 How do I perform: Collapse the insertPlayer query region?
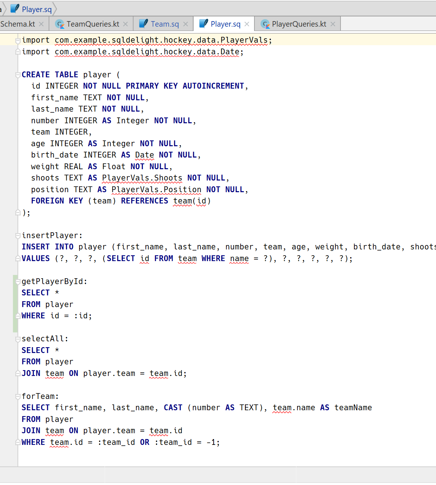point(17,235)
